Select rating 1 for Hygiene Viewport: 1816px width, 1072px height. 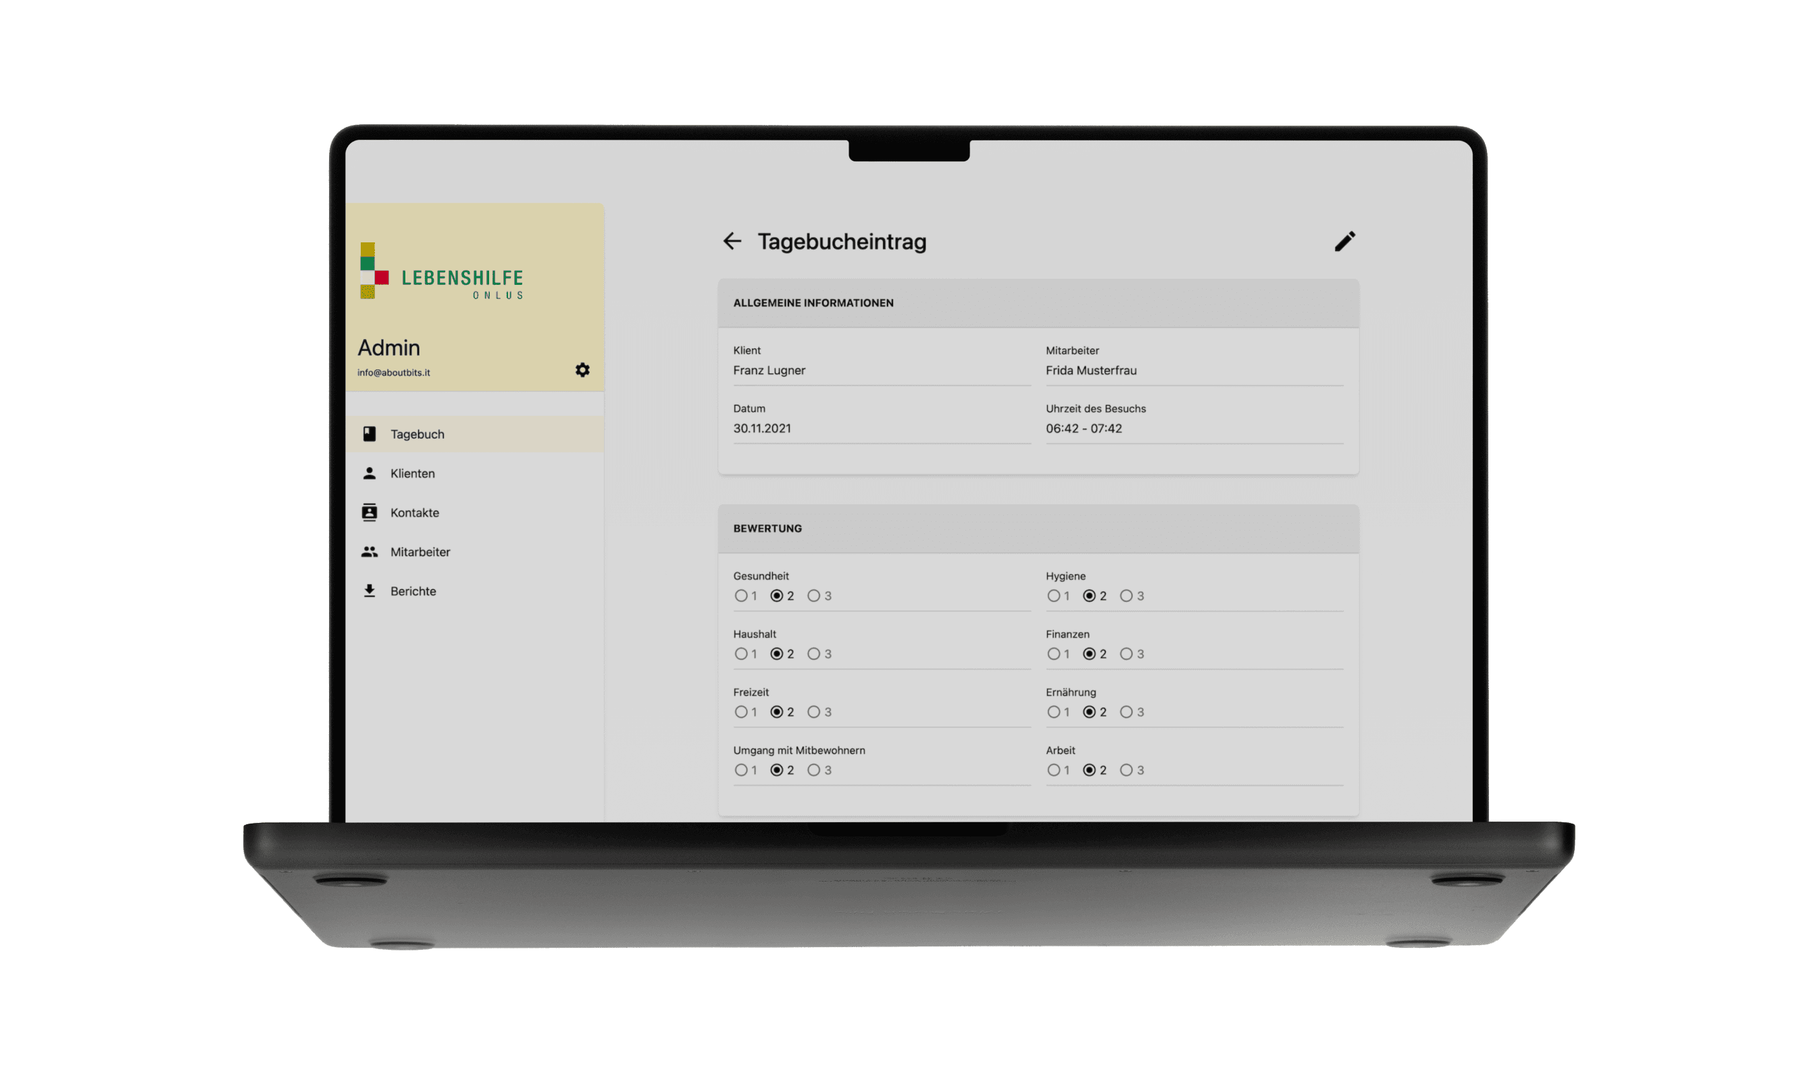tap(1053, 596)
